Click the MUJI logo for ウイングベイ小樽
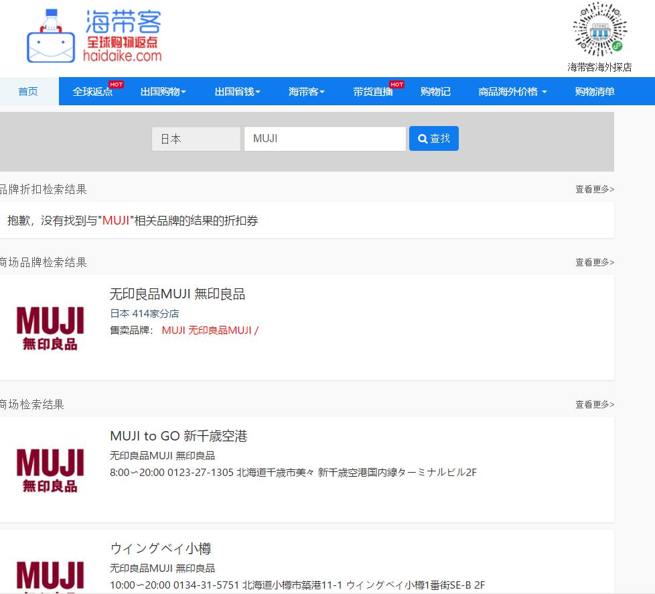The width and height of the screenshot is (655, 594). click(50, 576)
